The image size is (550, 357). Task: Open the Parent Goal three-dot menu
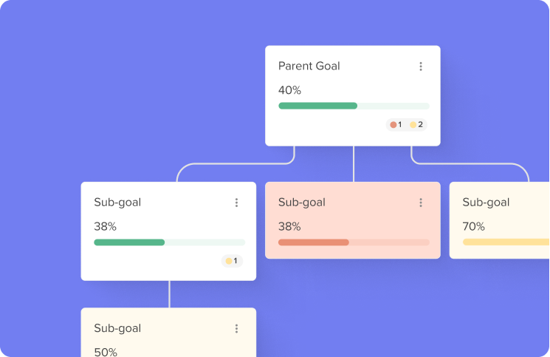pyautogui.click(x=421, y=67)
